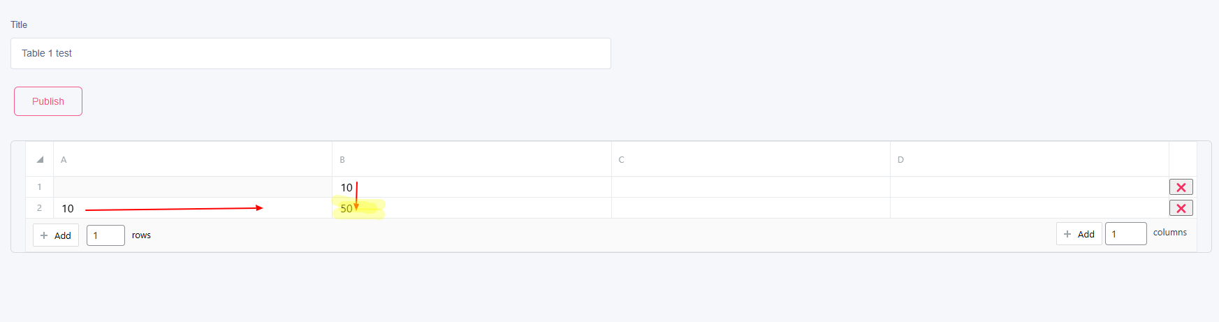Select empty cell A1

click(x=193, y=187)
